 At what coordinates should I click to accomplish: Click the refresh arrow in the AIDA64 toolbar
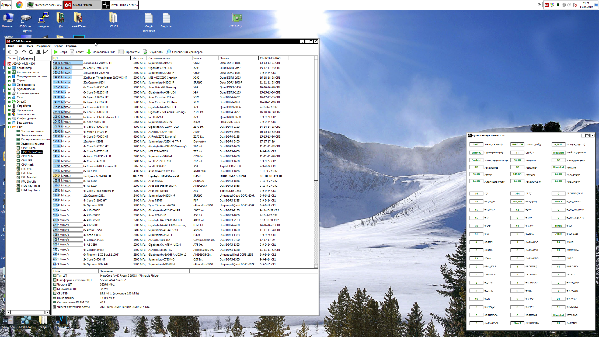31,52
